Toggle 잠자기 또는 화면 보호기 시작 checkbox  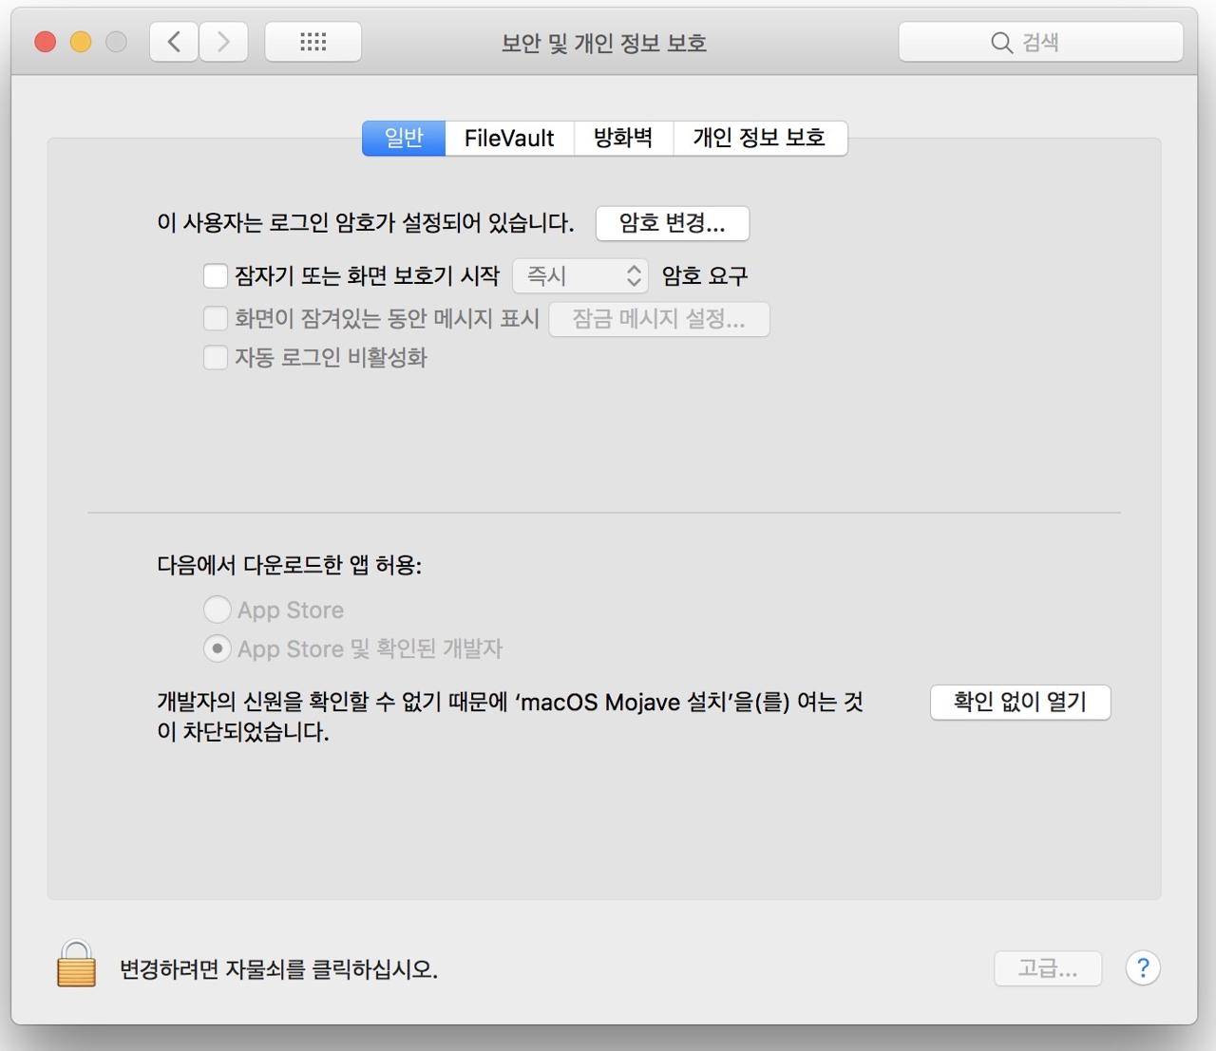point(216,276)
